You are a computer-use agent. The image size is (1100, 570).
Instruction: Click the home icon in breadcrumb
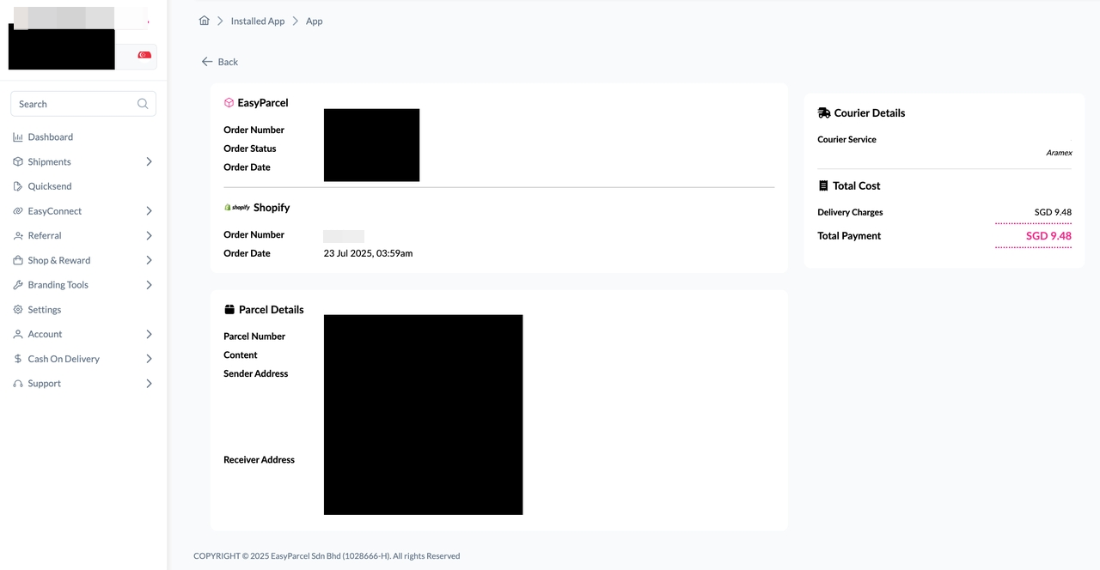point(204,20)
